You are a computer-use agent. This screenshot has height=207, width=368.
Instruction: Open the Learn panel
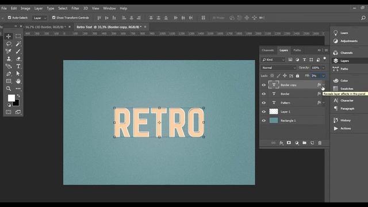(x=344, y=33)
